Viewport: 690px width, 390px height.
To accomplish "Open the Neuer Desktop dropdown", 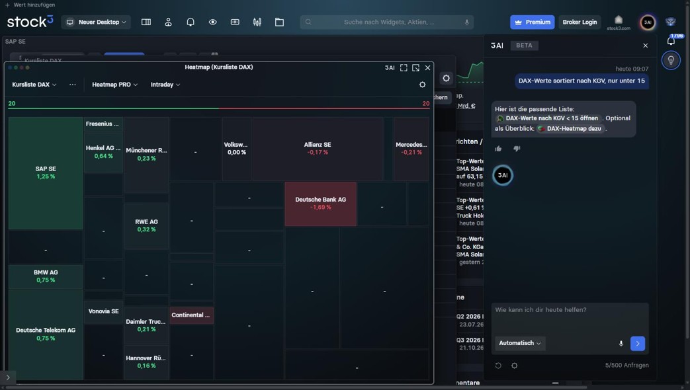I will tap(96, 22).
